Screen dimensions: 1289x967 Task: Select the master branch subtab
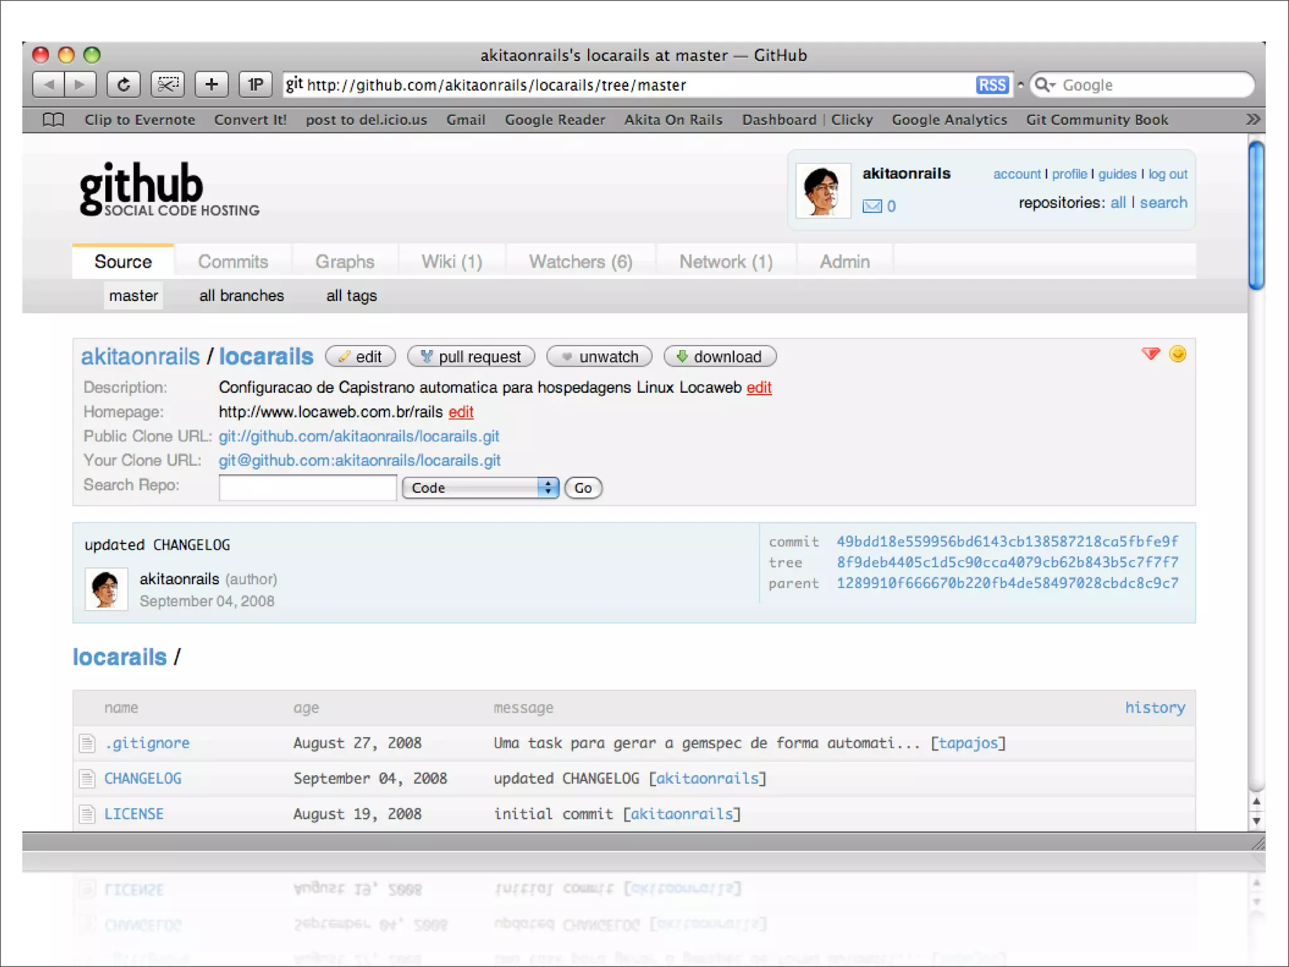pos(133,296)
